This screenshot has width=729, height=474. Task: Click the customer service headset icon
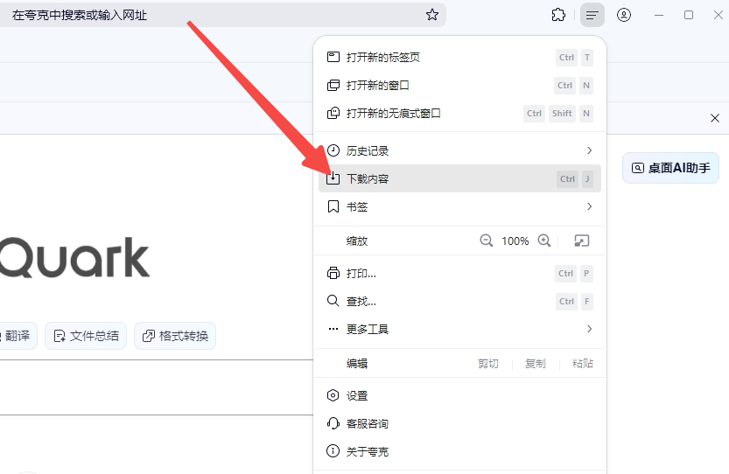(x=333, y=423)
